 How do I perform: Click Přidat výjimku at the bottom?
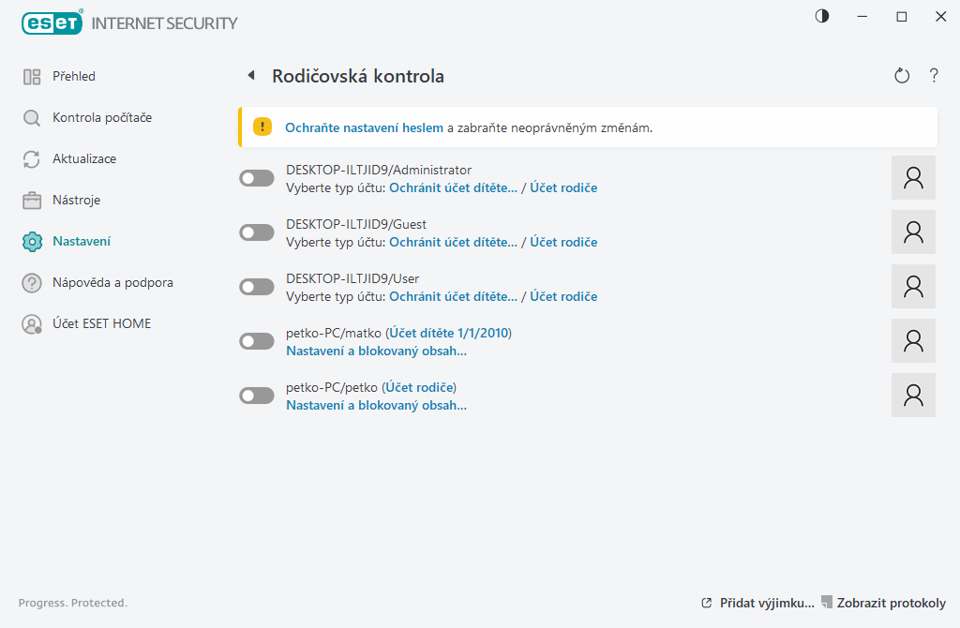tap(764, 603)
